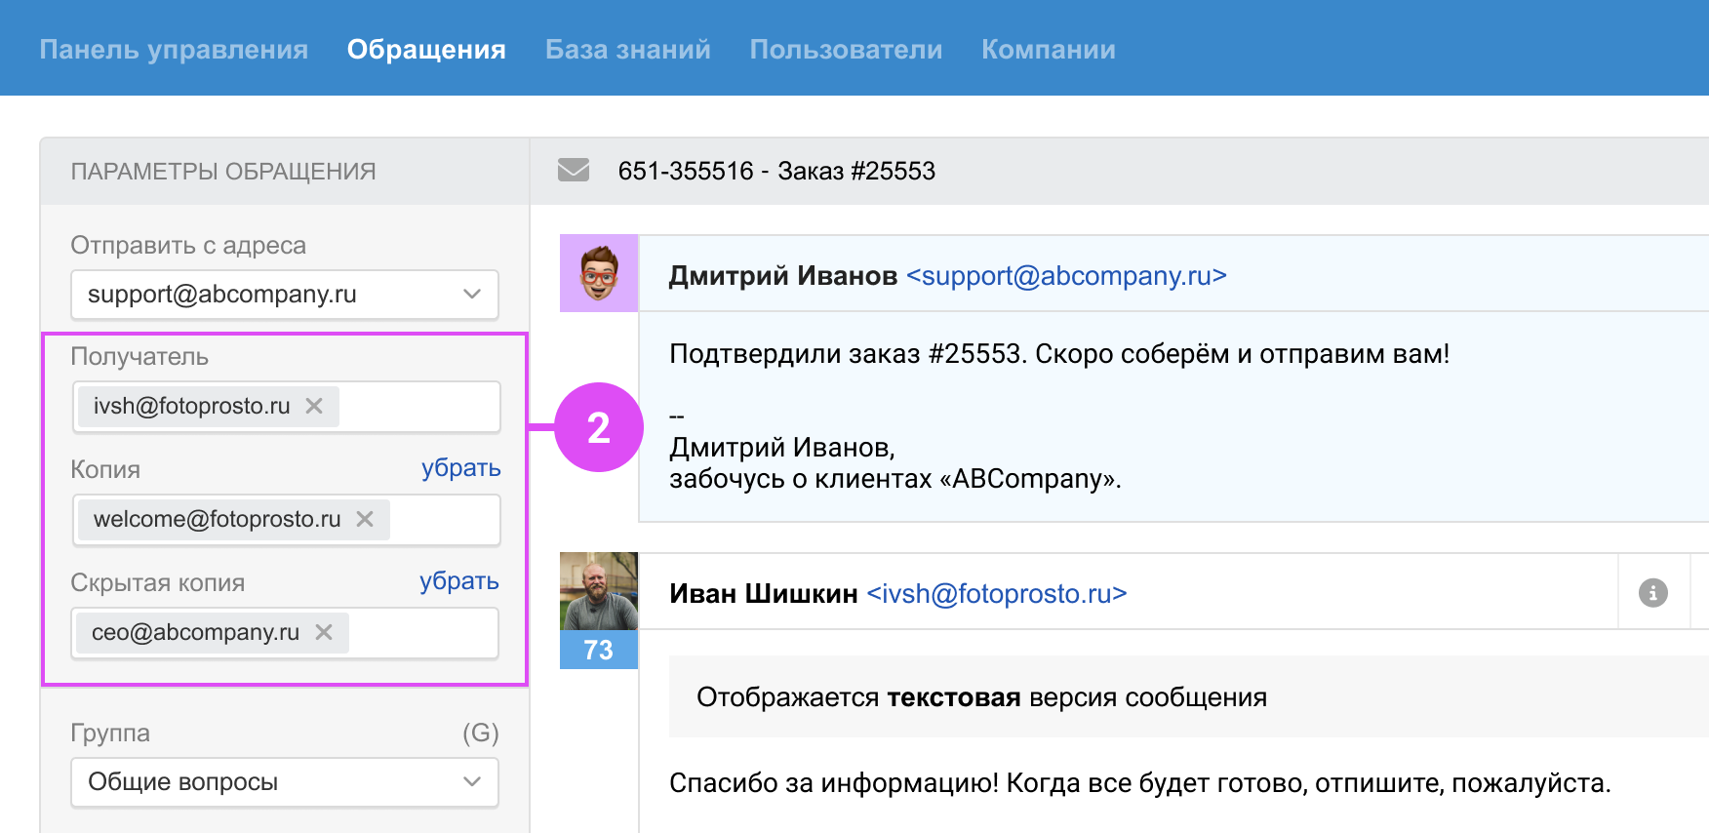The width and height of the screenshot is (1709, 833).
Task: Expand the 'Группа' dropdown showing Общие вопросы
Action: tap(284, 782)
